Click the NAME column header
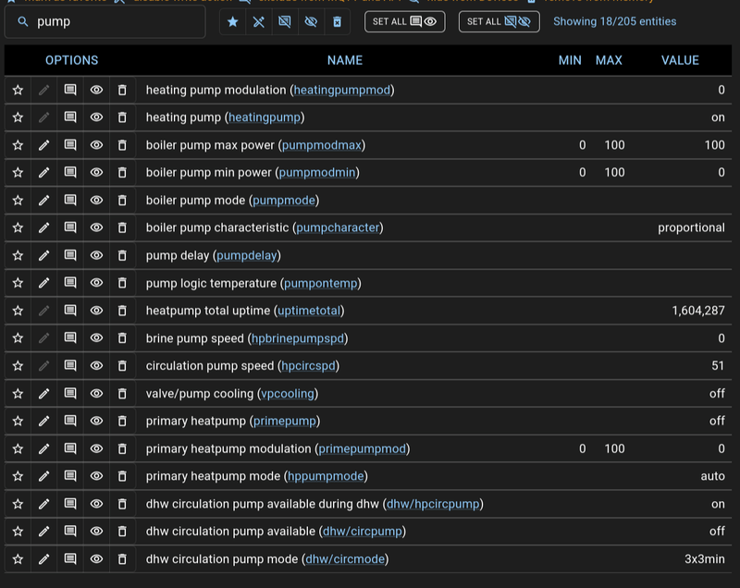Viewport: 740px width, 588px height. click(344, 60)
